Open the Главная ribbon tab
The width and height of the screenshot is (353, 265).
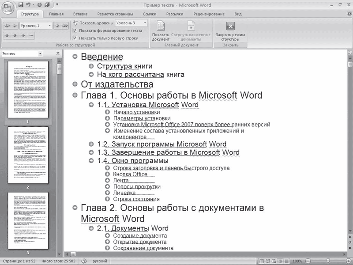tap(56, 14)
